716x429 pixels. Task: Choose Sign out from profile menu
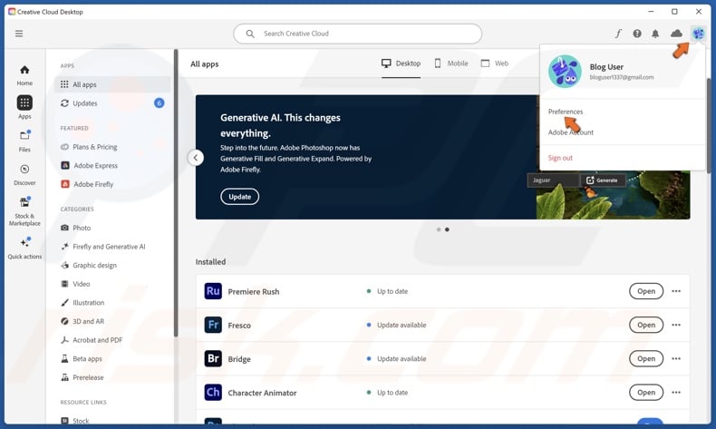[x=560, y=158]
